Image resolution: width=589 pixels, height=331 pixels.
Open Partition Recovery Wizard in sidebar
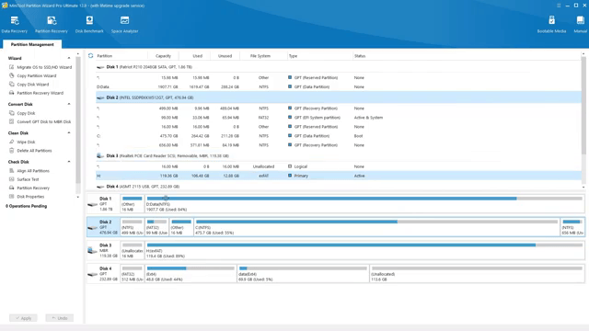click(x=36, y=93)
